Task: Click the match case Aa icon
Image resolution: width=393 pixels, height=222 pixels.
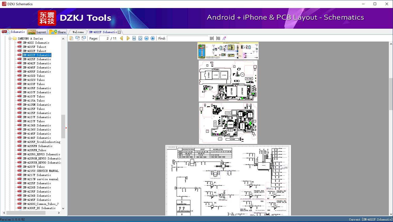Action: 224,38
